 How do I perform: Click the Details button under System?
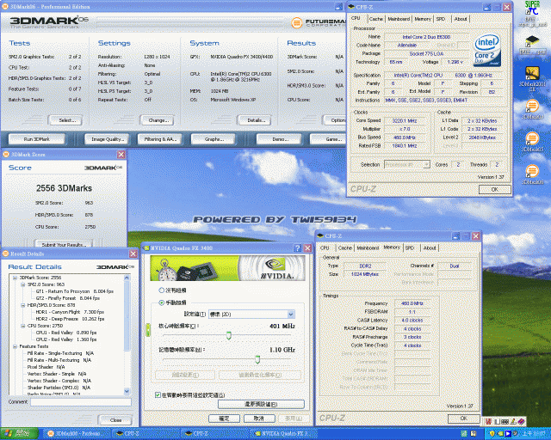(255, 120)
